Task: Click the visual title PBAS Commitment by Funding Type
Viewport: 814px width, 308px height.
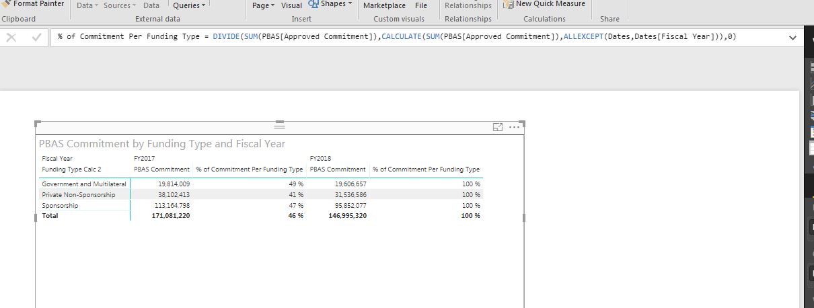Action: pyautogui.click(x=162, y=144)
